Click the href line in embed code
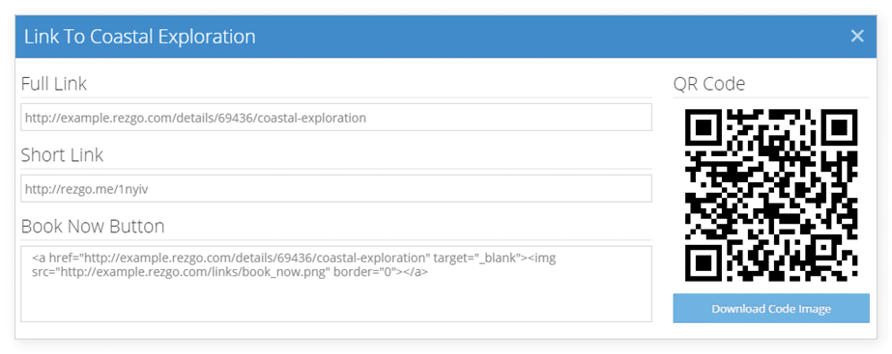This screenshot has height=354, width=892. 294,259
